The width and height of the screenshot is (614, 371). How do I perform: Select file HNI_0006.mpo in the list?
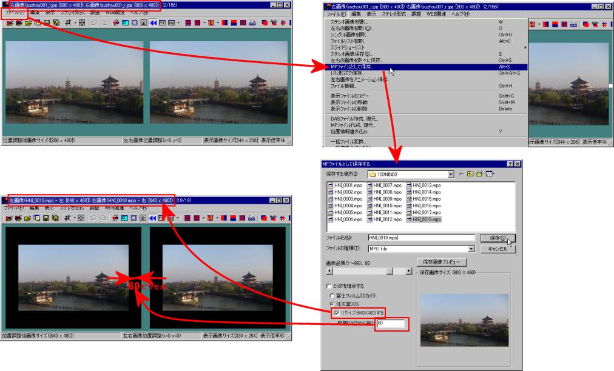[345, 219]
